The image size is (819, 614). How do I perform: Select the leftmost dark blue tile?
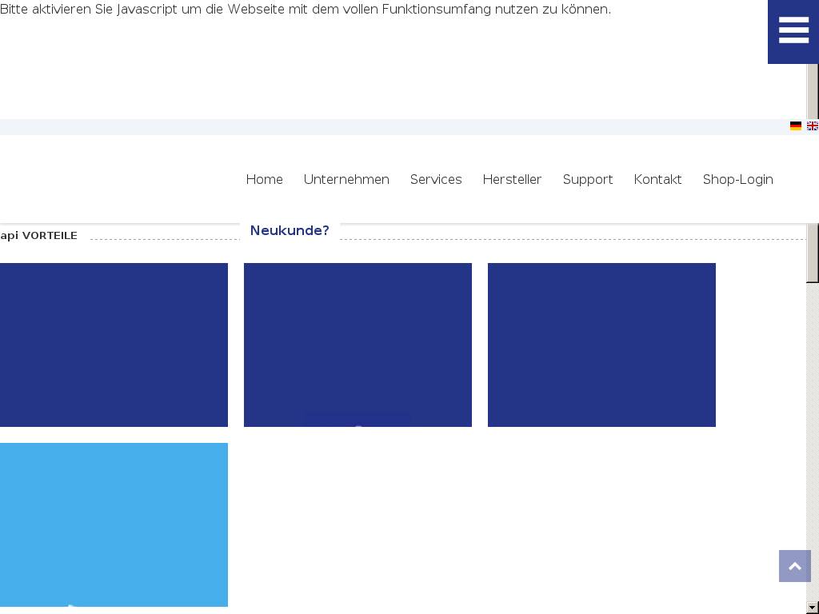[x=114, y=345]
